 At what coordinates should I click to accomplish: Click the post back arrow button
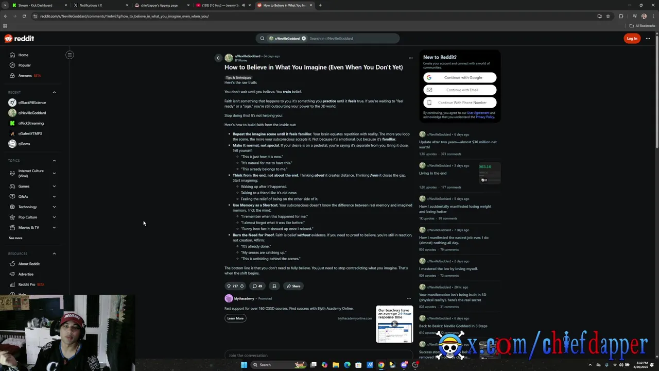[218, 58]
